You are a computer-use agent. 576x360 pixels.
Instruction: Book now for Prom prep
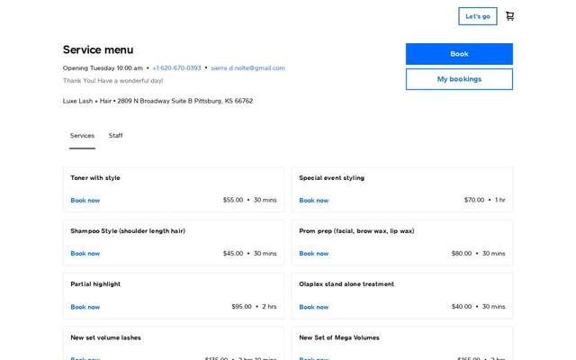[314, 254]
